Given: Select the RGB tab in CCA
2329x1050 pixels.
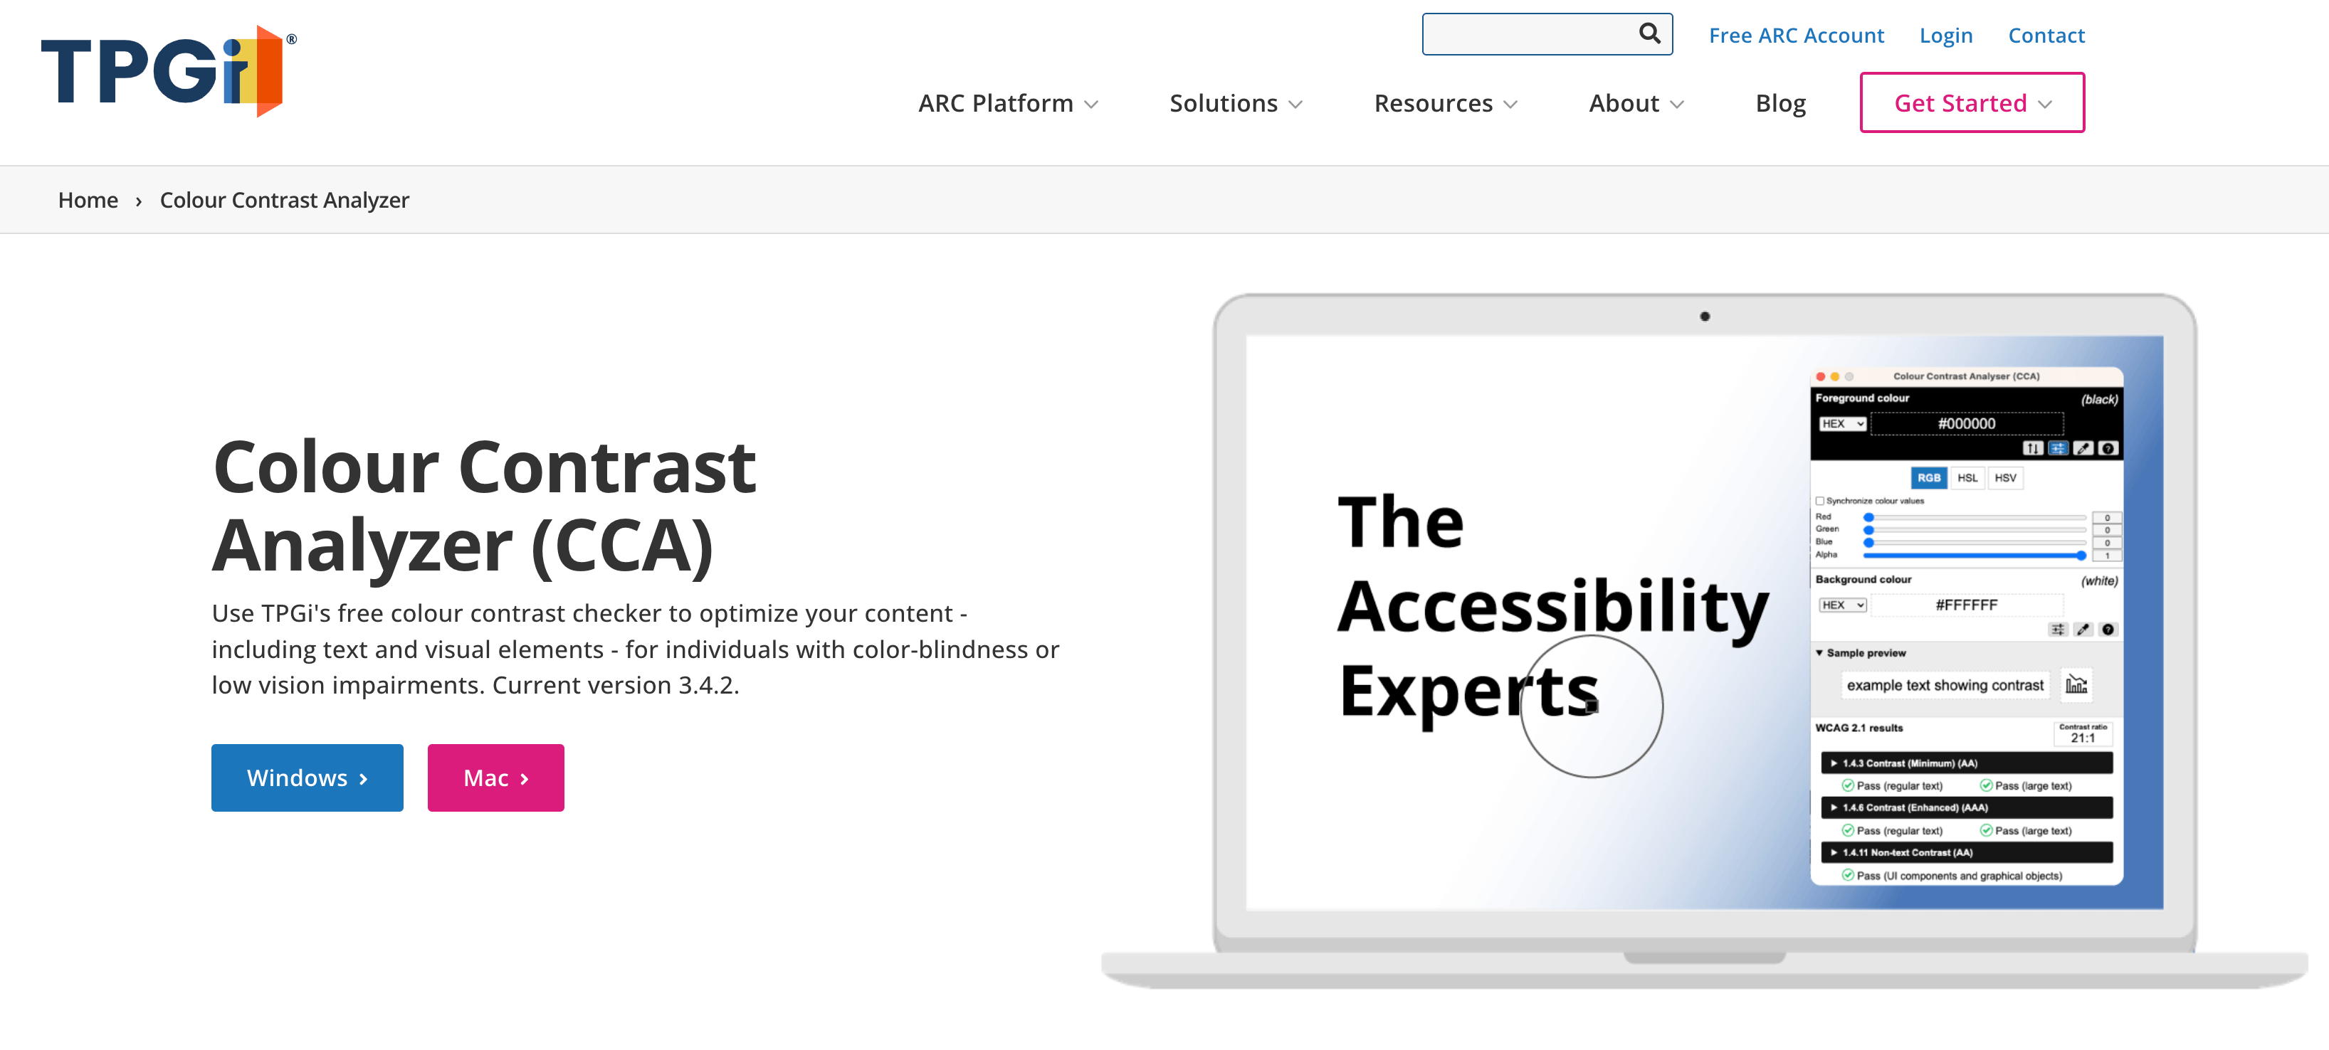Looking at the screenshot, I should pyautogui.click(x=1928, y=478).
